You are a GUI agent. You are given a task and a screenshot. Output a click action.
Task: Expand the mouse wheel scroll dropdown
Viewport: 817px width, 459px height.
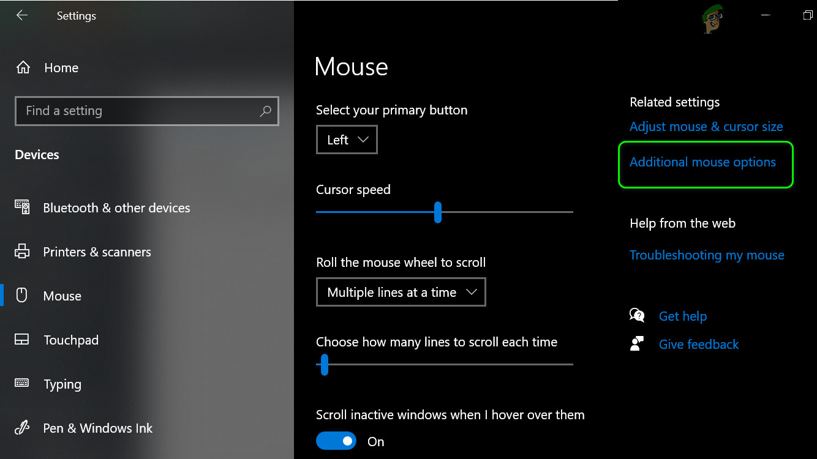401,293
